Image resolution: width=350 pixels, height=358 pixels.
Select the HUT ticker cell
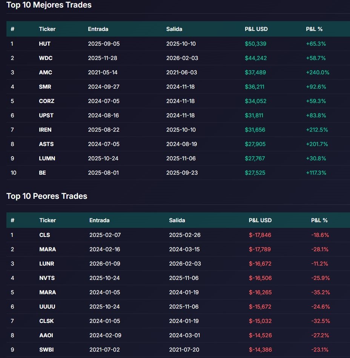coord(45,44)
